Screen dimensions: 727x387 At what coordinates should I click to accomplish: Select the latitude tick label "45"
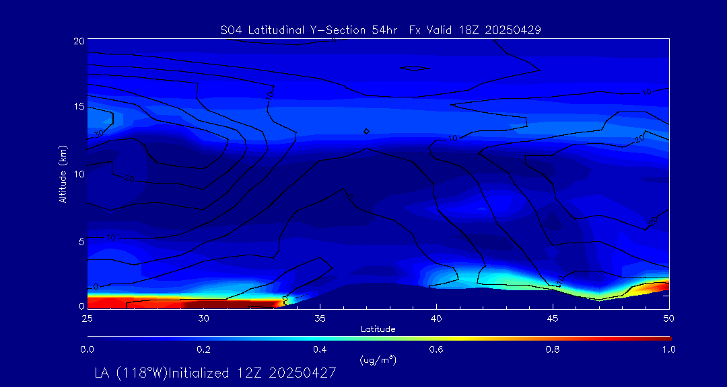553,318
